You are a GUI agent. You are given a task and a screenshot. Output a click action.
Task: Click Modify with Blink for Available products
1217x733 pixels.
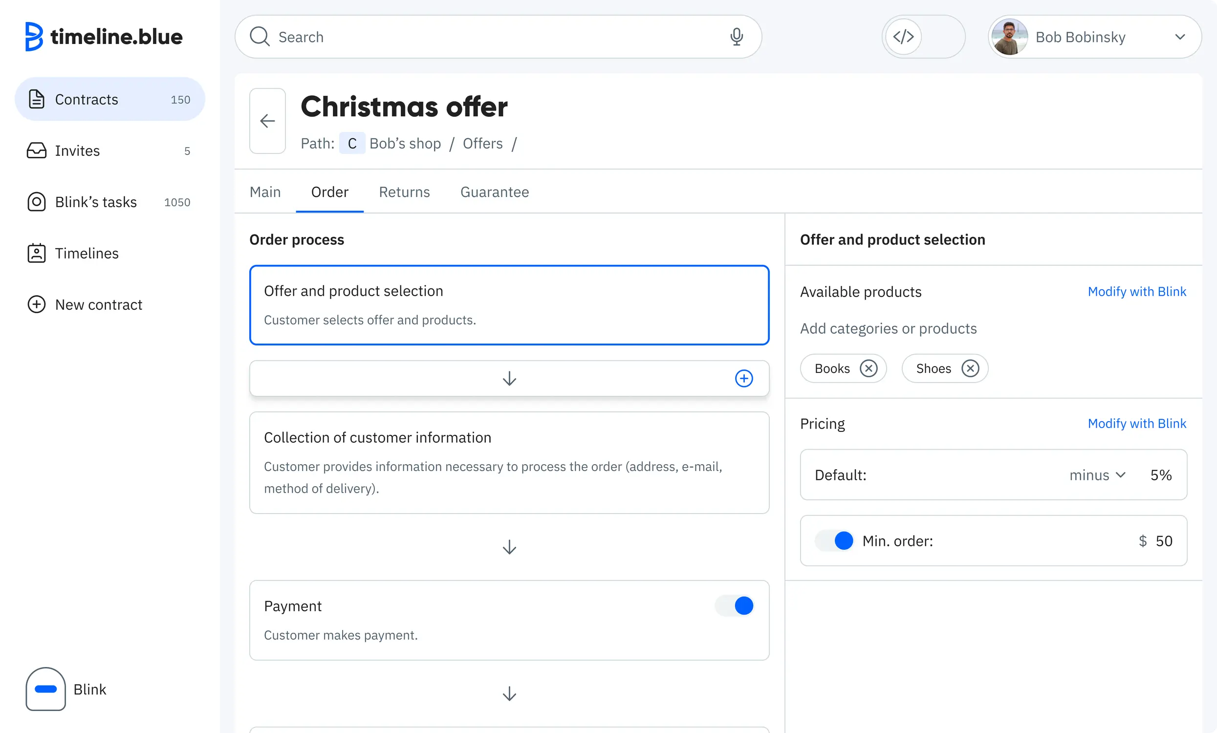(x=1137, y=291)
